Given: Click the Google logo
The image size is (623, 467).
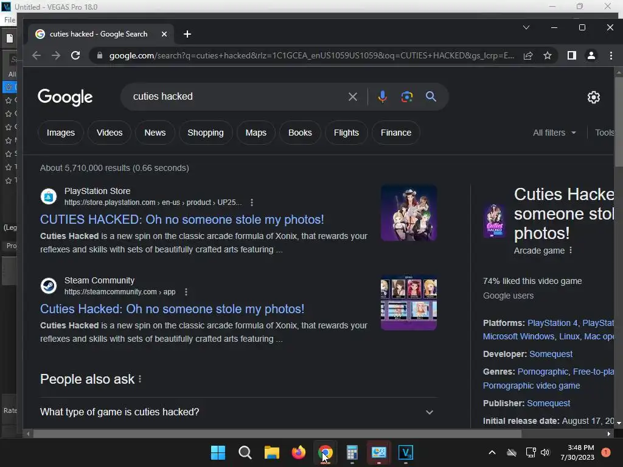Looking at the screenshot, I should pos(65,97).
